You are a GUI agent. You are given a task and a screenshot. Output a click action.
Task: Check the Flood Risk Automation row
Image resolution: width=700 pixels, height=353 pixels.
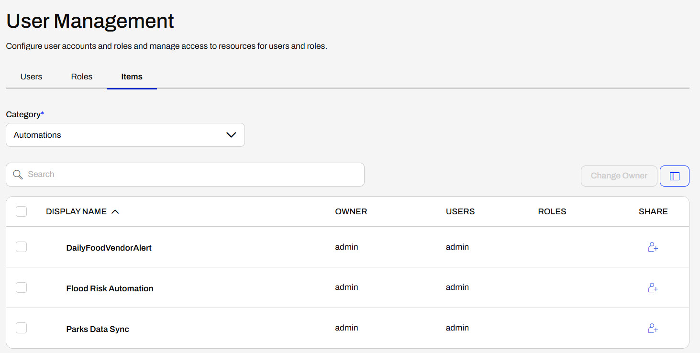(x=21, y=287)
